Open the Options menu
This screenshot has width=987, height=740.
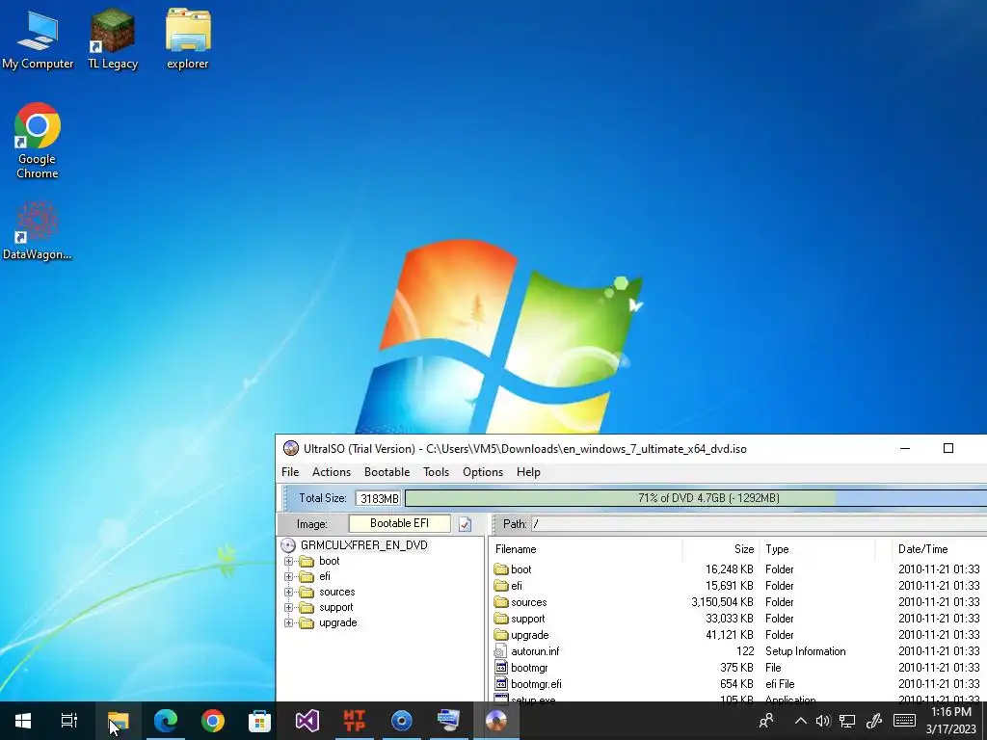pyautogui.click(x=483, y=472)
